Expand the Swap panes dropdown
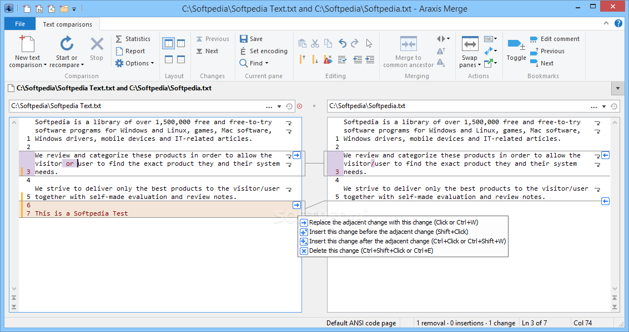The width and height of the screenshot is (629, 332). tap(470, 51)
